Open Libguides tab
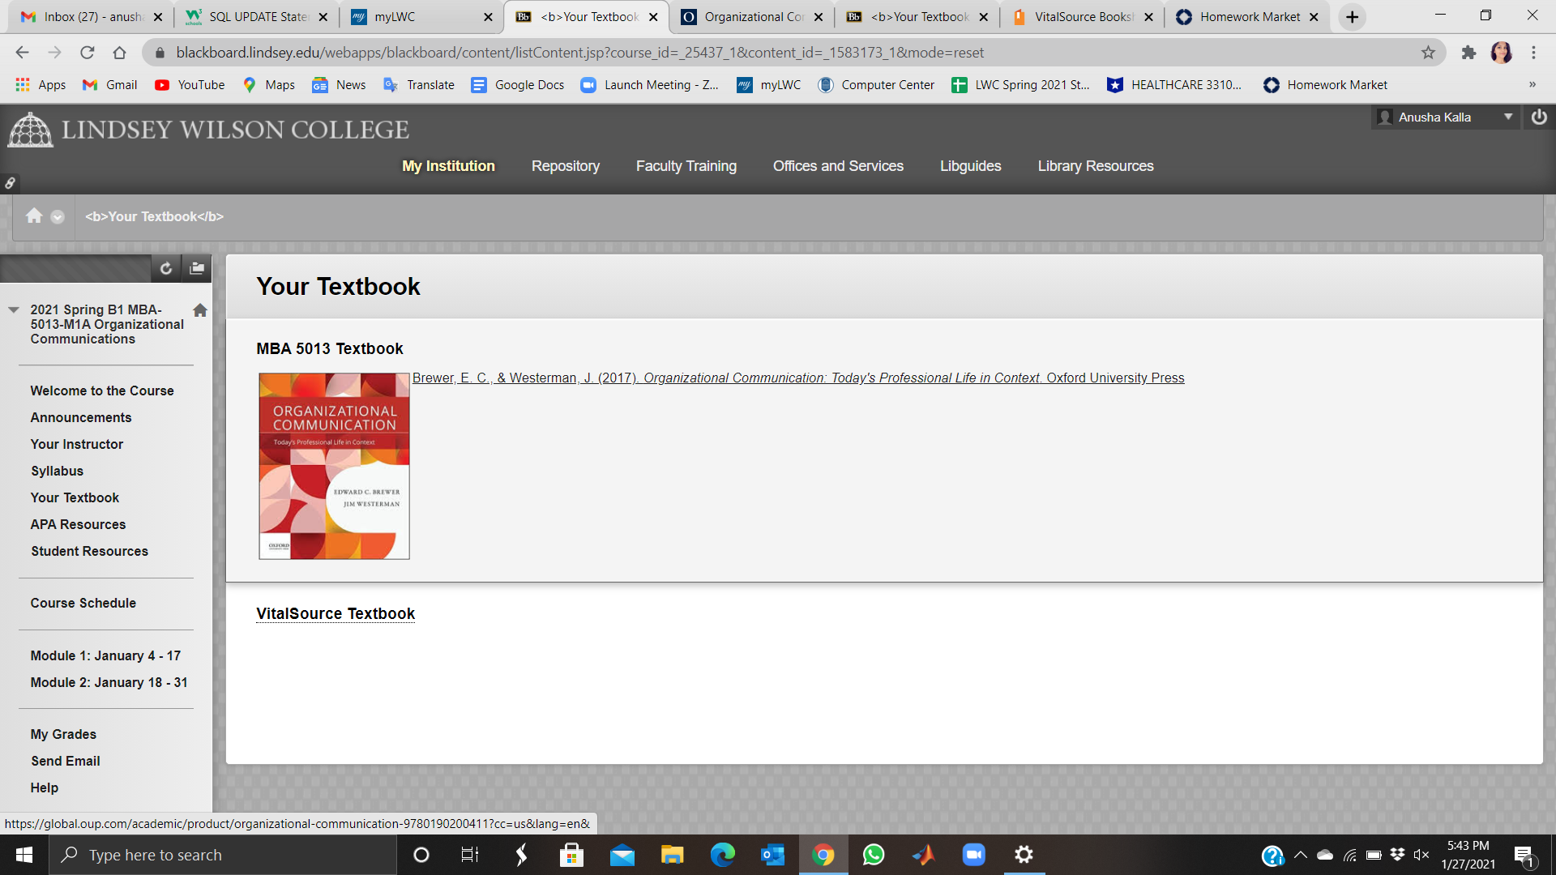Image resolution: width=1556 pixels, height=875 pixels. [971, 166]
